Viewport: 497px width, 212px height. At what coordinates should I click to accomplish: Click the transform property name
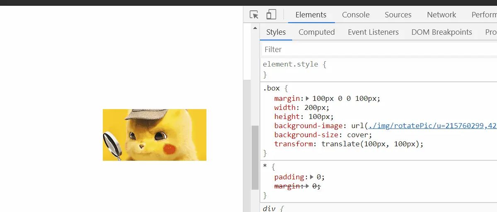[x=293, y=144]
